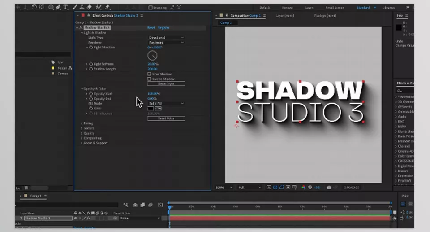Collapse the Light & Shadow group
The width and height of the screenshot is (430, 232).
click(x=82, y=33)
